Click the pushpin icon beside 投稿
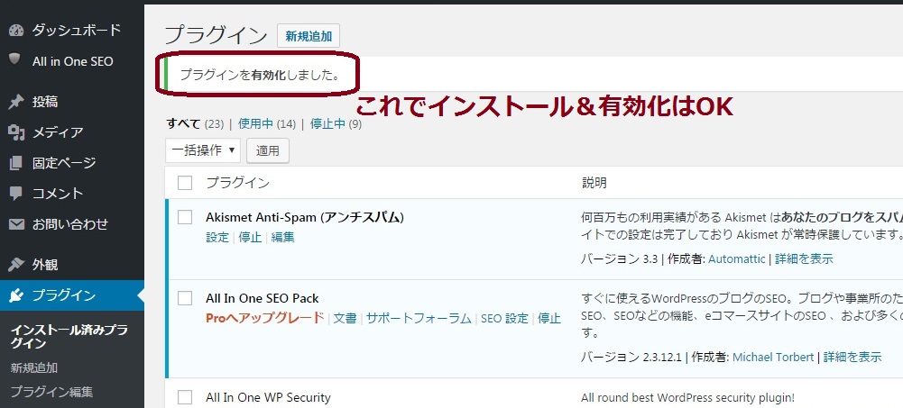 pyautogui.click(x=16, y=103)
